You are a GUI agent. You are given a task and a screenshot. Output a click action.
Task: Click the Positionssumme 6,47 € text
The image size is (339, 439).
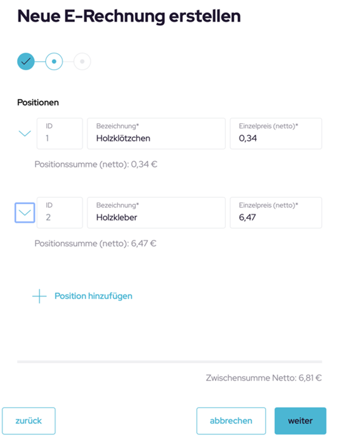pos(96,244)
